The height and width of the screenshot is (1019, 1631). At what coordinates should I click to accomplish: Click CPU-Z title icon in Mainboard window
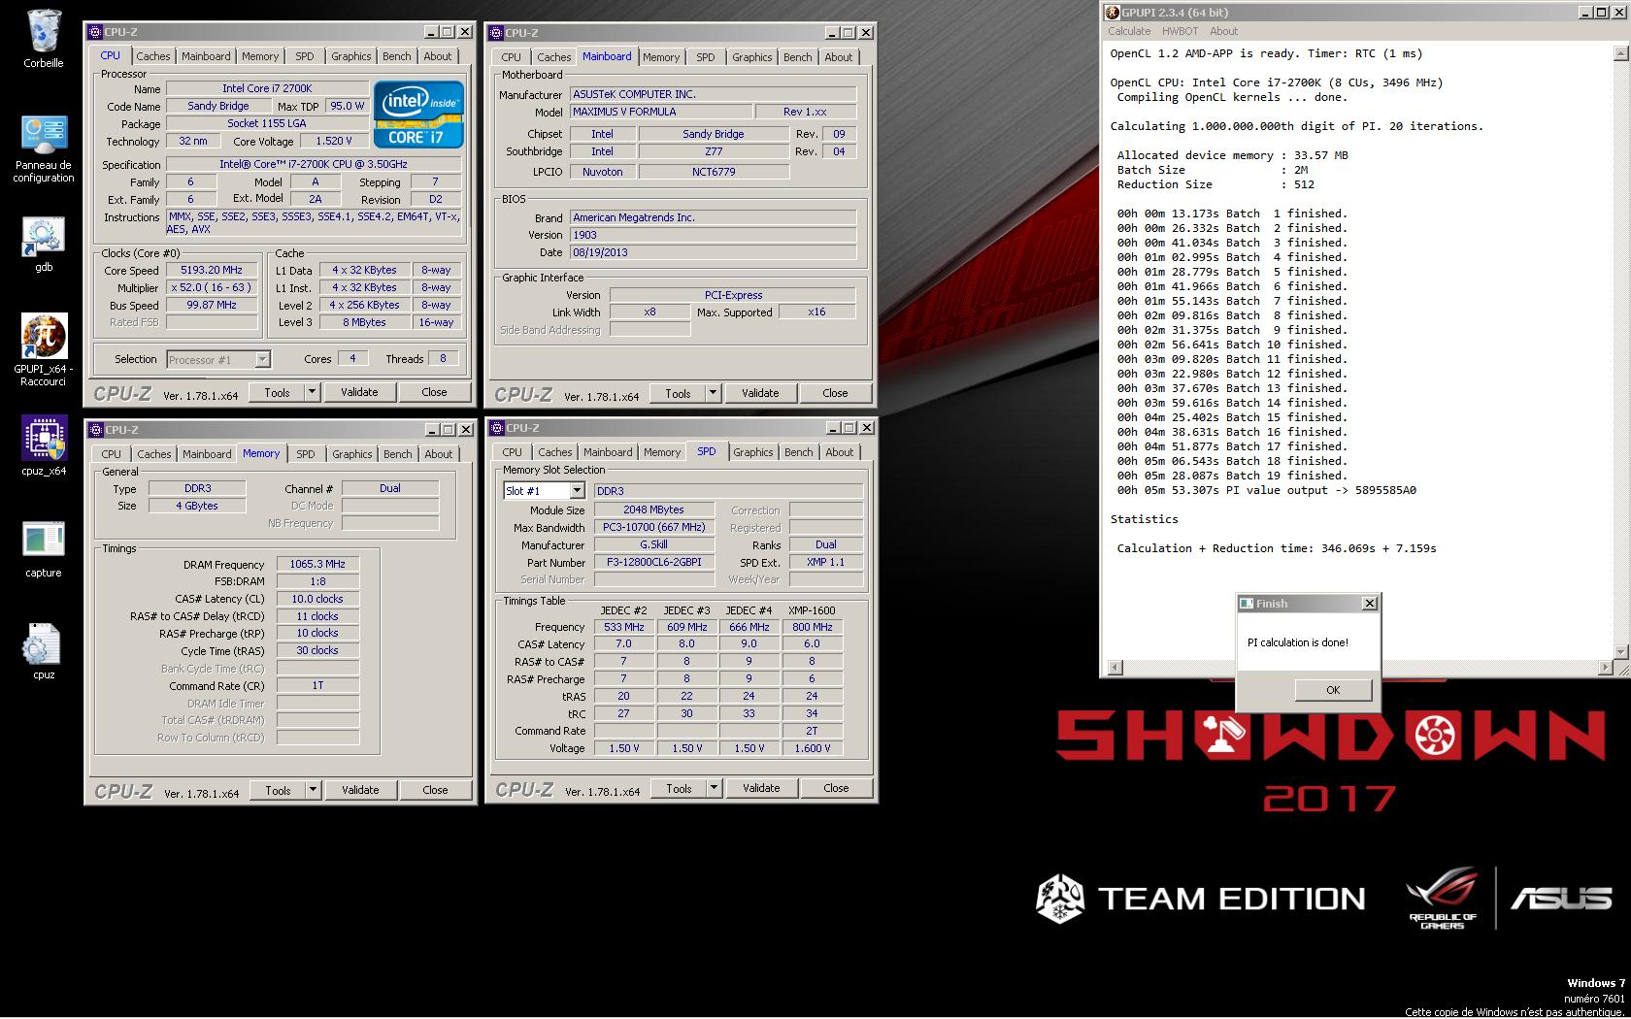point(496,33)
